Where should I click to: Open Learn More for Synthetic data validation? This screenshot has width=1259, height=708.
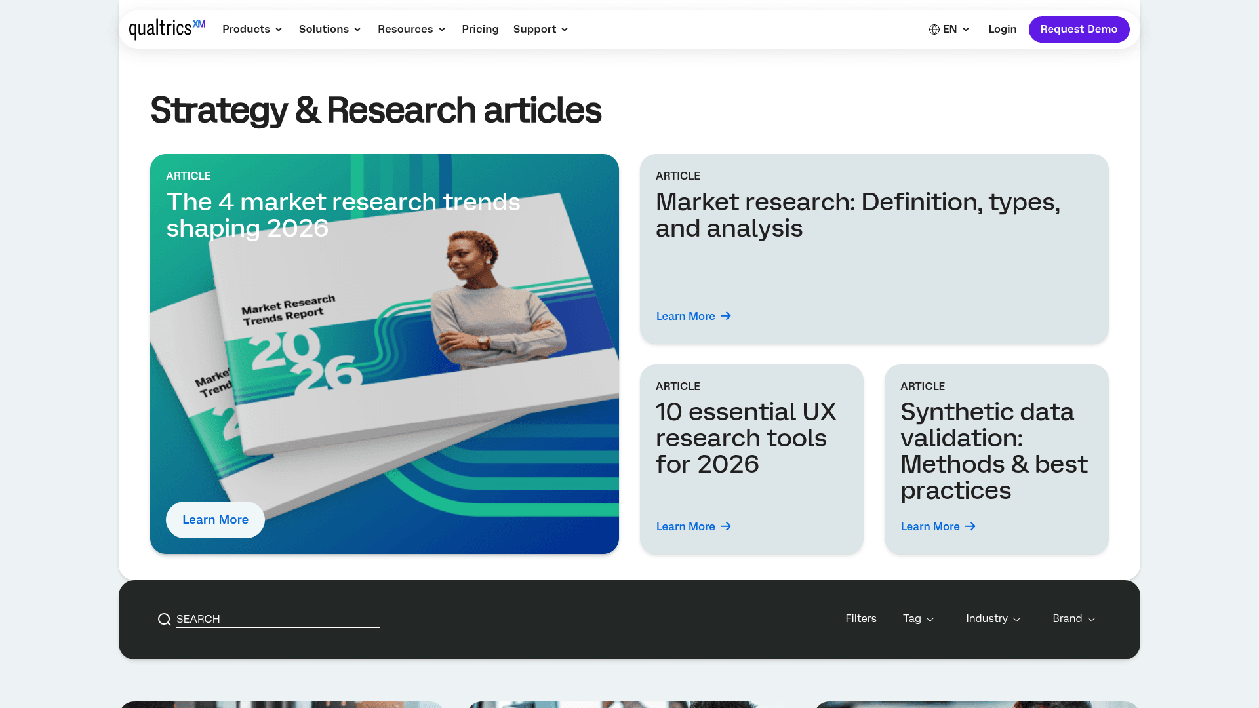click(938, 526)
